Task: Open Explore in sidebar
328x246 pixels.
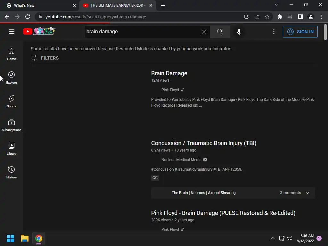Action: coord(12,78)
